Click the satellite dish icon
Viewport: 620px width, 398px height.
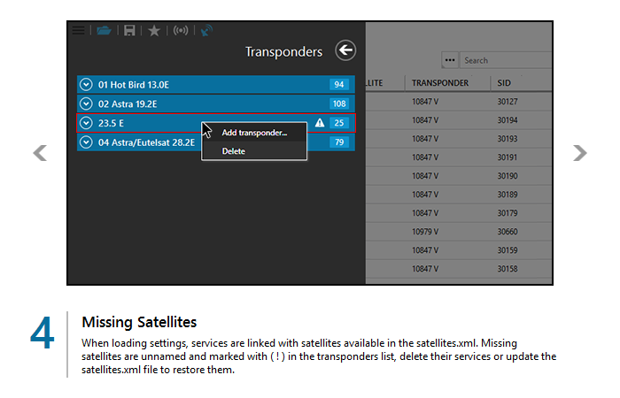pyautogui.click(x=206, y=30)
